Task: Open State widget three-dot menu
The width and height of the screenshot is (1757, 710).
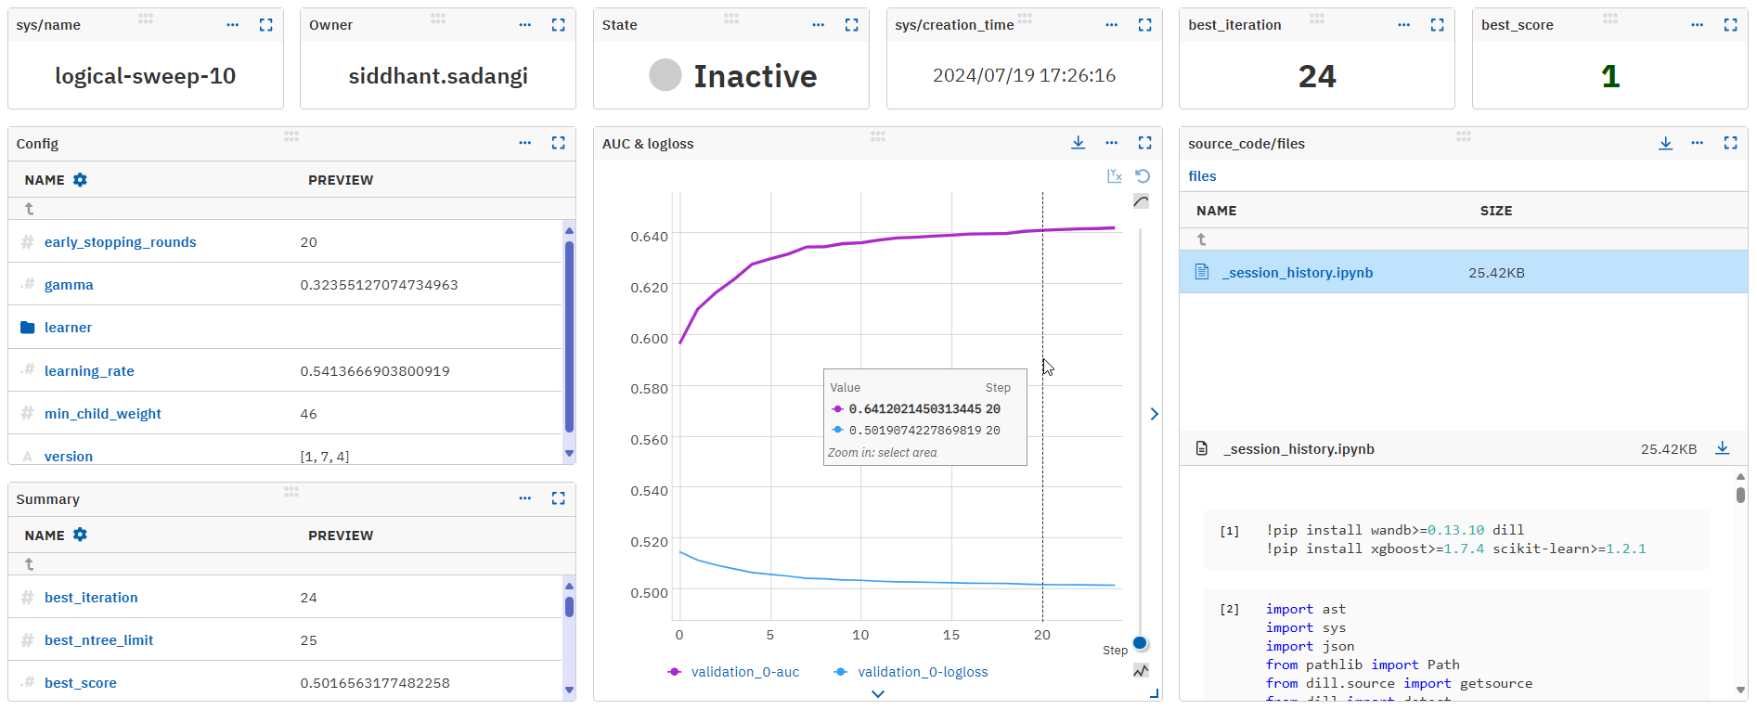Action: tap(818, 25)
